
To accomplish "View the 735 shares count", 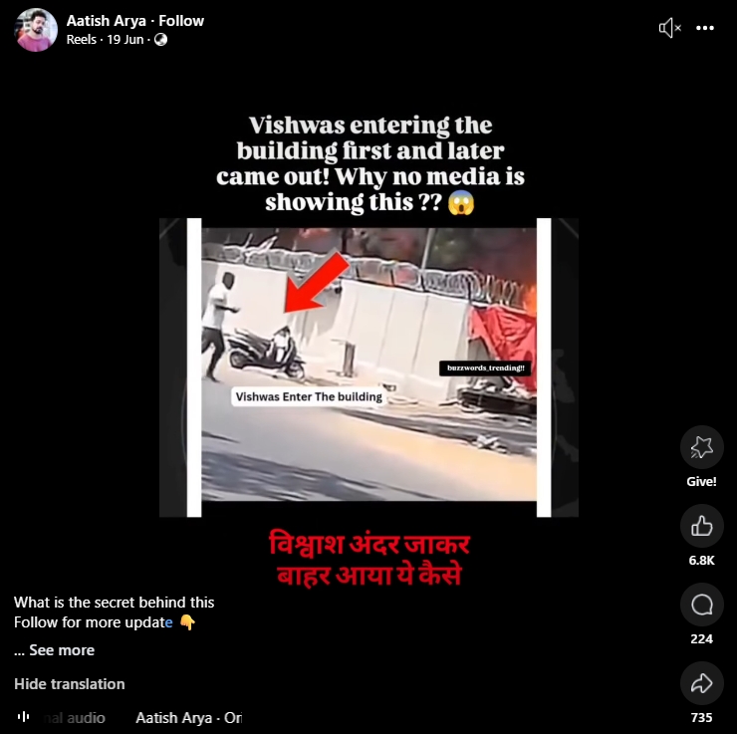I will 702,717.
